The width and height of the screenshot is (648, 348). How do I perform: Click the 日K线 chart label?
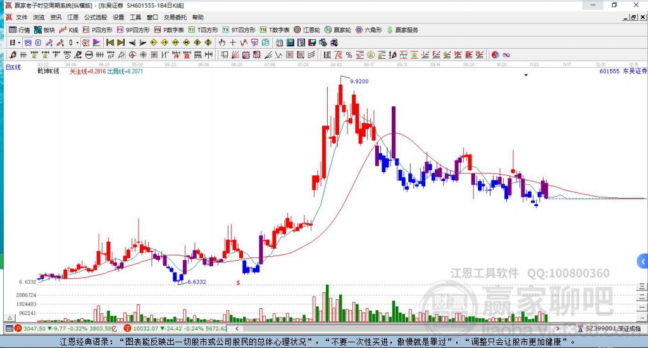pos(13,67)
